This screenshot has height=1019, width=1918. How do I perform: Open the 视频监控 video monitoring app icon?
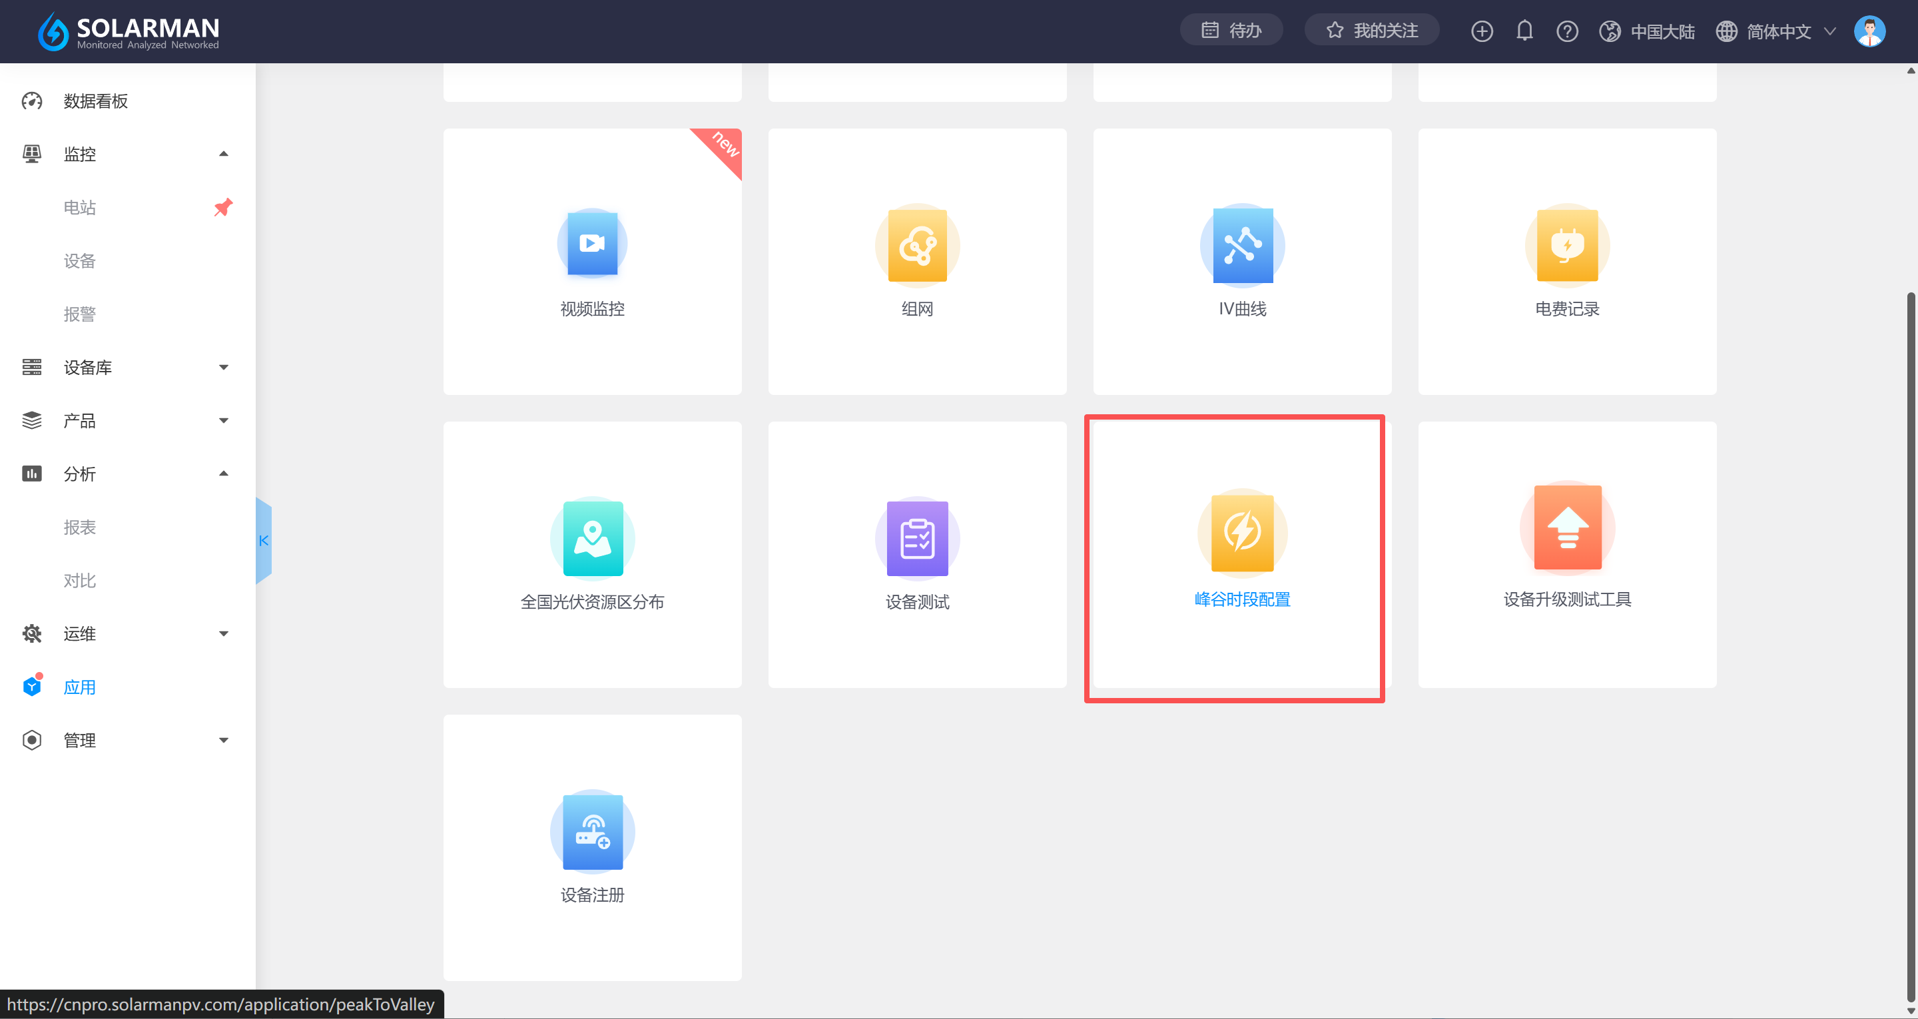point(592,244)
